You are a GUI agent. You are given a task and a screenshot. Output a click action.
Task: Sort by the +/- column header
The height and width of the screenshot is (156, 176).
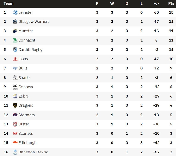[156, 3]
